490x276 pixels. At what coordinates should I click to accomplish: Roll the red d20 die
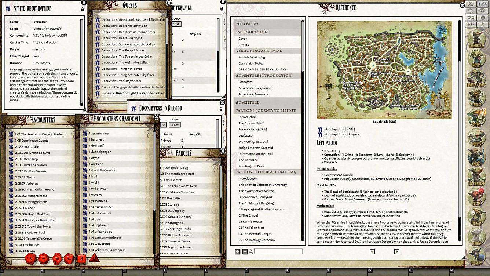30,260
